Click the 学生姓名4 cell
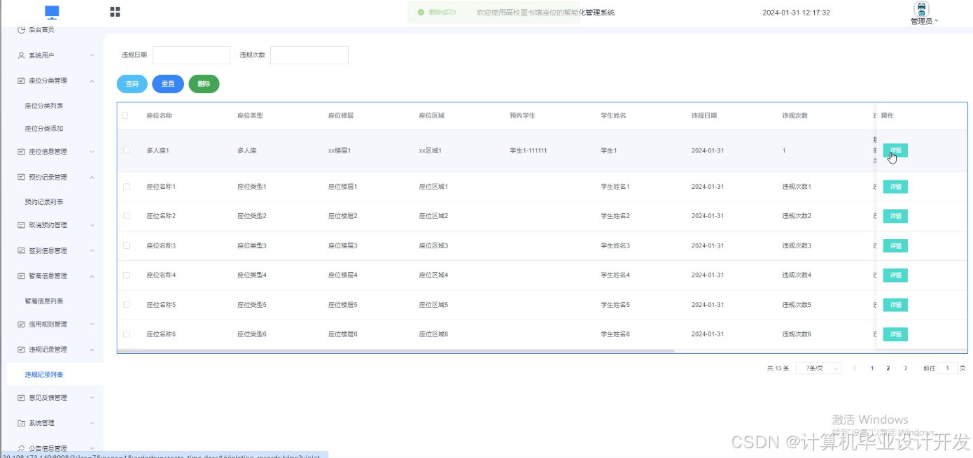This screenshot has width=973, height=458. tap(615, 275)
